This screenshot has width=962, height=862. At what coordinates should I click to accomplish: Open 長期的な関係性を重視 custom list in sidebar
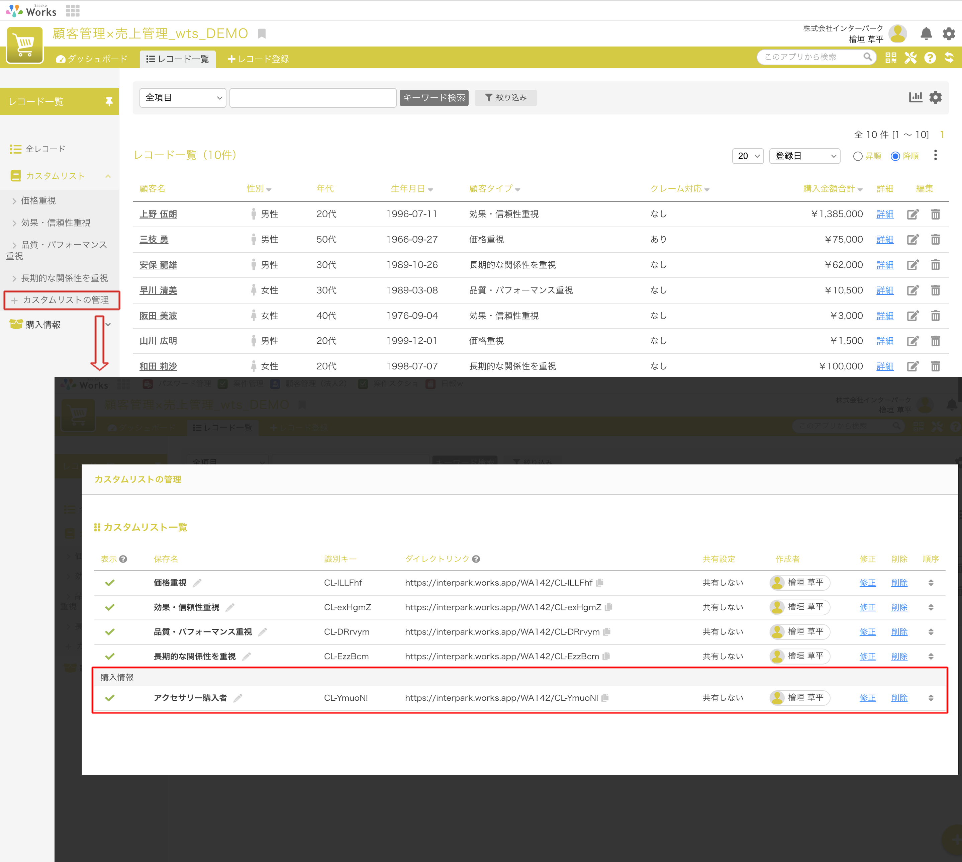pos(64,278)
